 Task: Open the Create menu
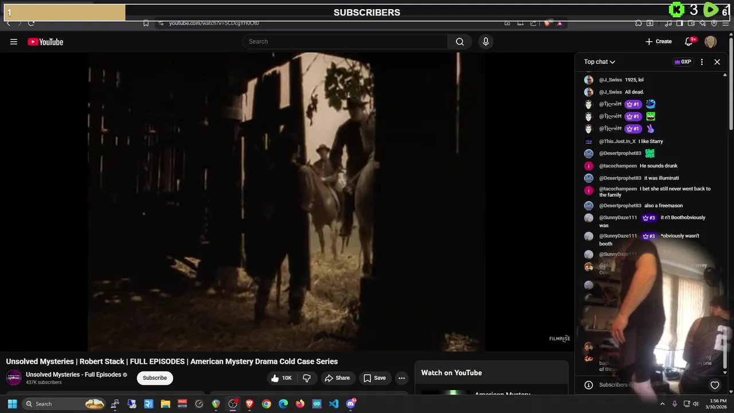point(658,41)
